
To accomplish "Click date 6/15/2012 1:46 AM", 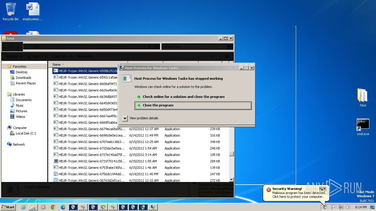I will tap(143, 168).
